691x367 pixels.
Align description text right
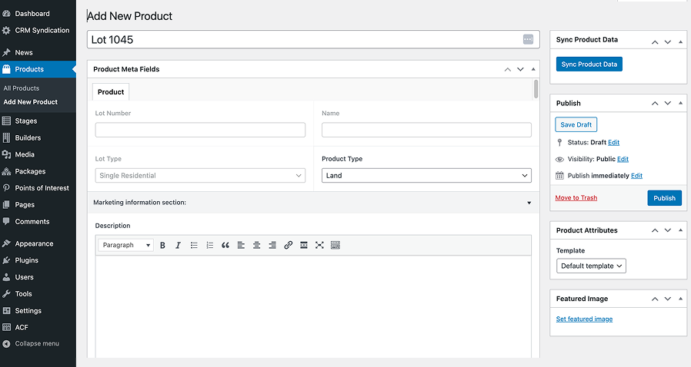click(x=272, y=245)
